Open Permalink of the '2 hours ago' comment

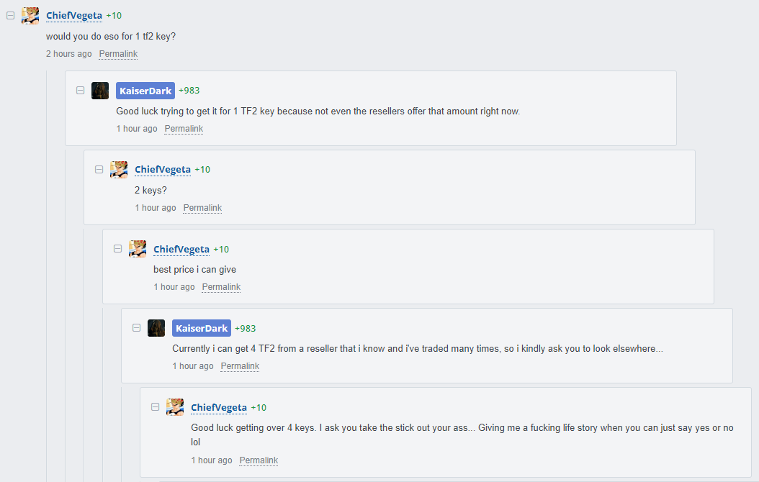pyautogui.click(x=118, y=54)
